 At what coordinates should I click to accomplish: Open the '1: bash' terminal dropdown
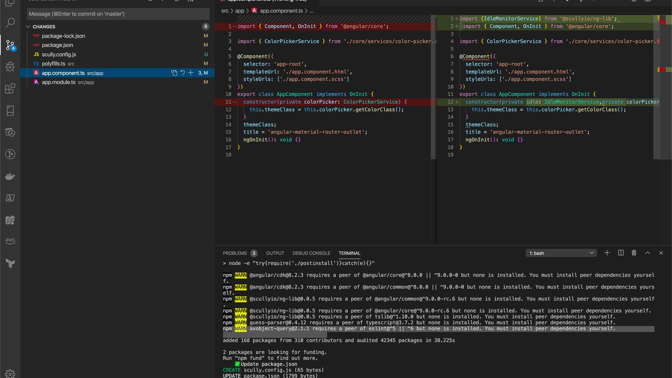click(x=561, y=253)
